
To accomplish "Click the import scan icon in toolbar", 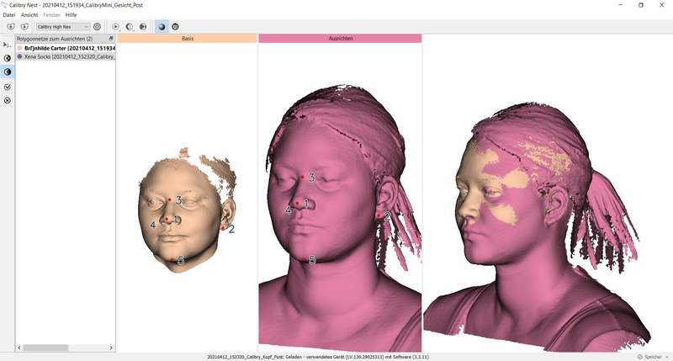I will [x=10, y=27].
